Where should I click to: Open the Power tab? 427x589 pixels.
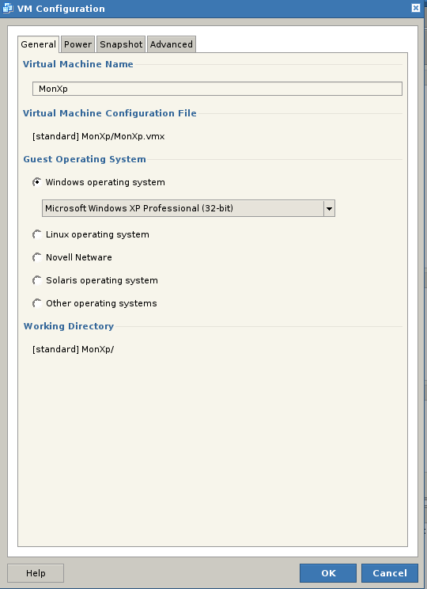(x=77, y=44)
